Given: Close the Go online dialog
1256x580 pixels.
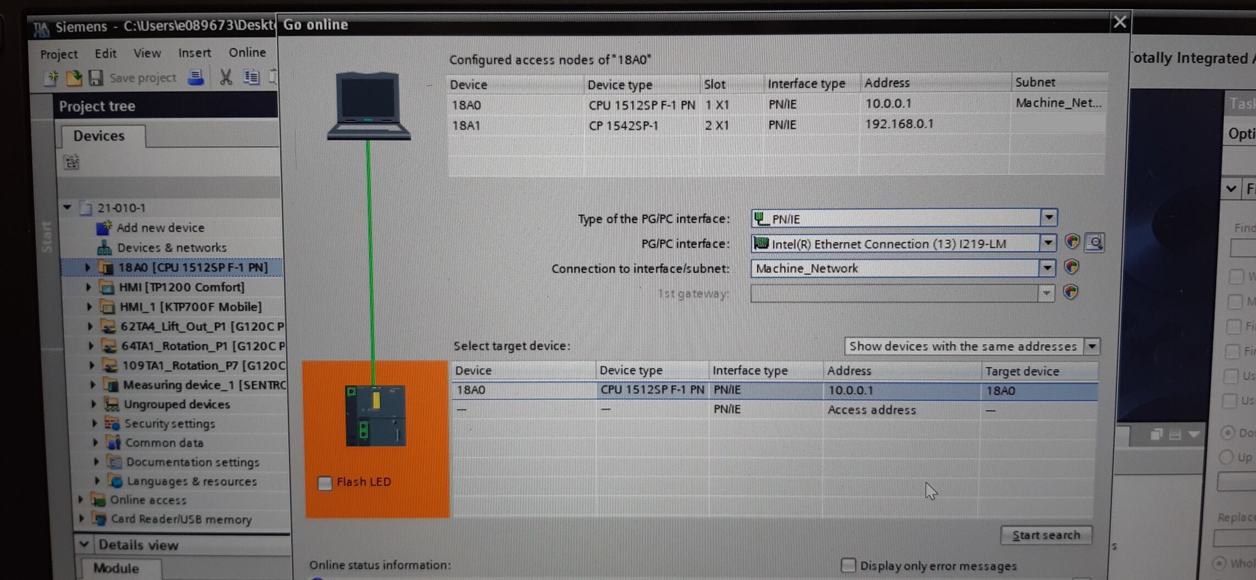Looking at the screenshot, I should [x=1119, y=23].
